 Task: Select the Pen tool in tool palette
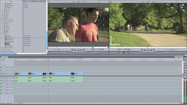pyautogui.click(x=185, y=77)
